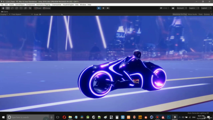The height and width of the screenshot is (120, 213).
Task: Select the Move tool
Action: [x=8, y=8]
